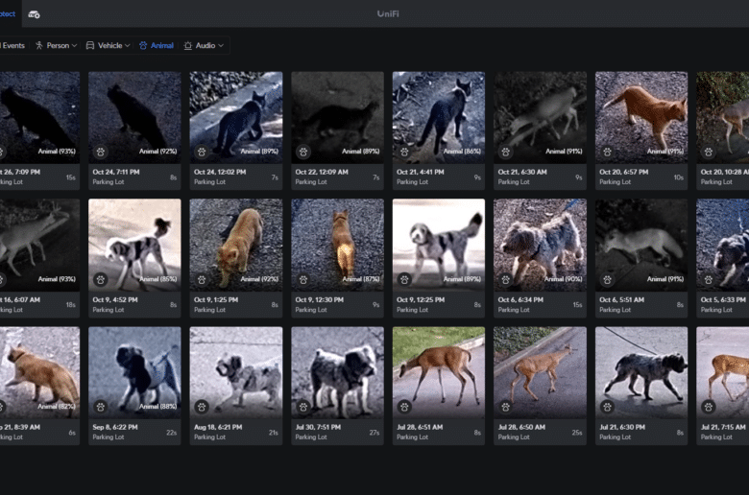Click the paw icon on Oct 24, 7:11 PM clip
This screenshot has height=495, width=749.
click(100, 152)
